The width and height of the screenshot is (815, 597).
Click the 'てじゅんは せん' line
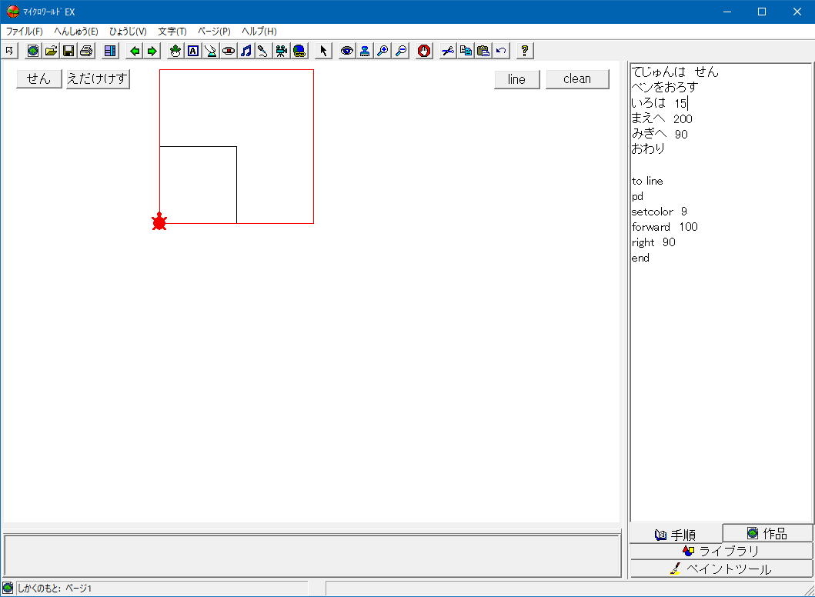click(675, 72)
